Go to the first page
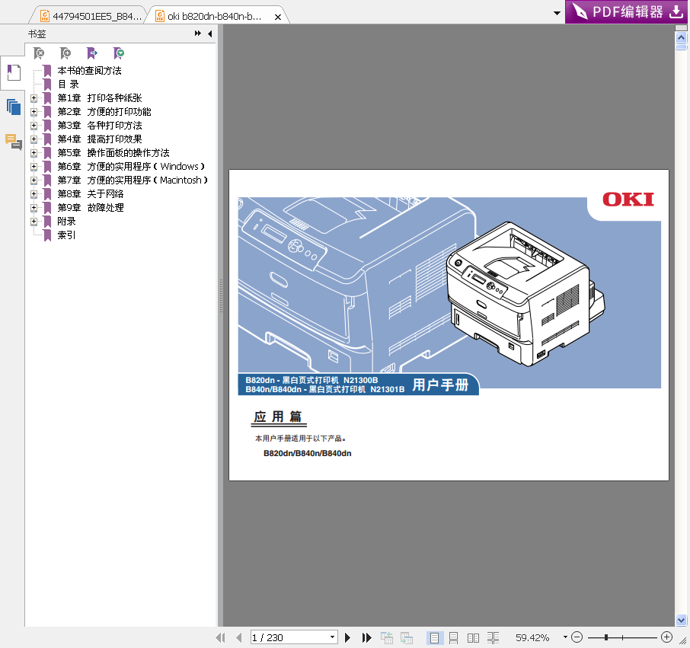This screenshot has height=648, width=690. pyautogui.click(x=220, y=637)
